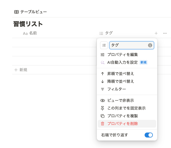This screenshot has width=171, height=148.
Task: Click the property type icon beside タグ field
Action: (104, 45)
